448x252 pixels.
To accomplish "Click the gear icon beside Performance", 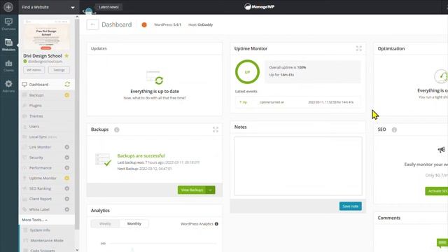I will click(x=67, y=168).
